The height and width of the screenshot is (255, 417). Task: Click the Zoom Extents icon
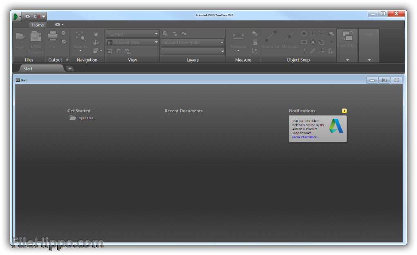[x=81, y=37]
